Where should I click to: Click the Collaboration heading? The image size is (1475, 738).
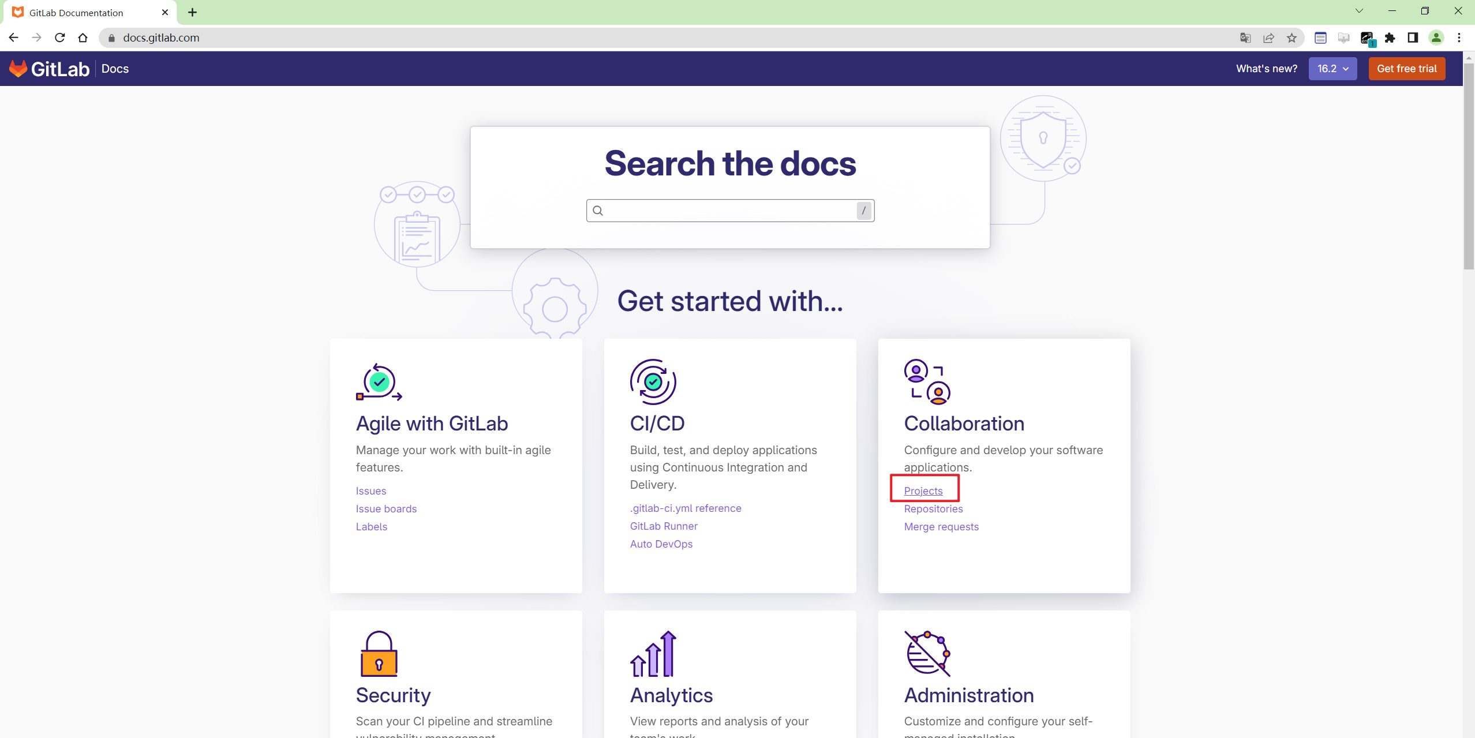964,424
